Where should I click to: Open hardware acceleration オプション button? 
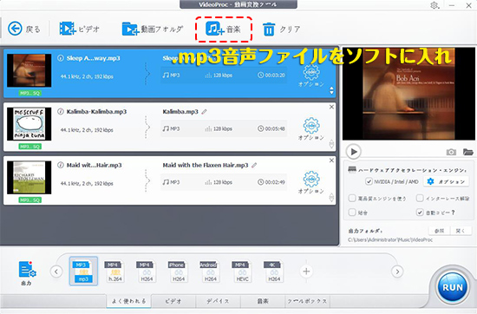click(446, 181)
